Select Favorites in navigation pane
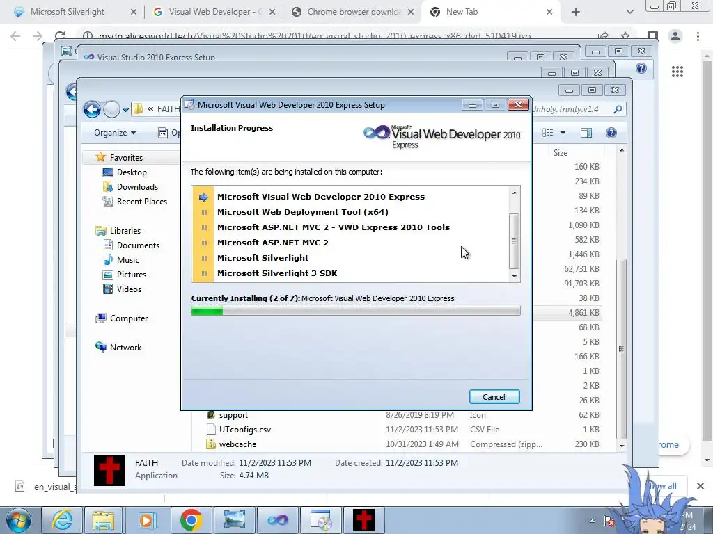The width and height of the screenshot is (713, 534). click(126, 158)
